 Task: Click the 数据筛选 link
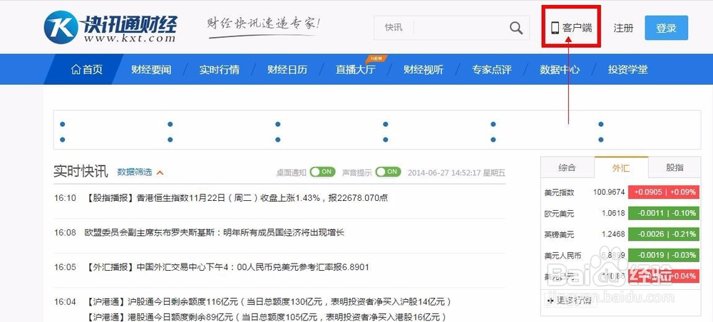click(x=135, y=172)
